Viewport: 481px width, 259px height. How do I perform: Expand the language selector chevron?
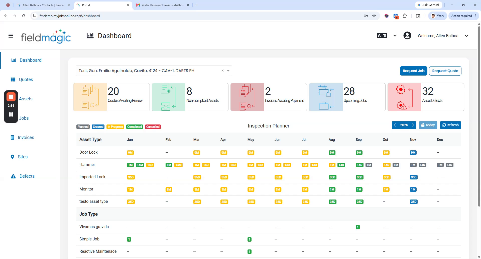395,36
